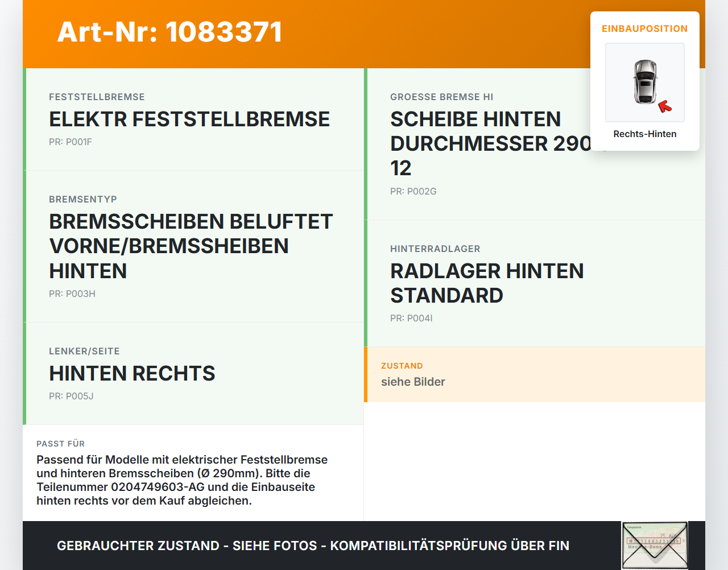
Task: Select BREMSSCHEIBEN BELUFTET VORNE value
Action: point(191,246)
